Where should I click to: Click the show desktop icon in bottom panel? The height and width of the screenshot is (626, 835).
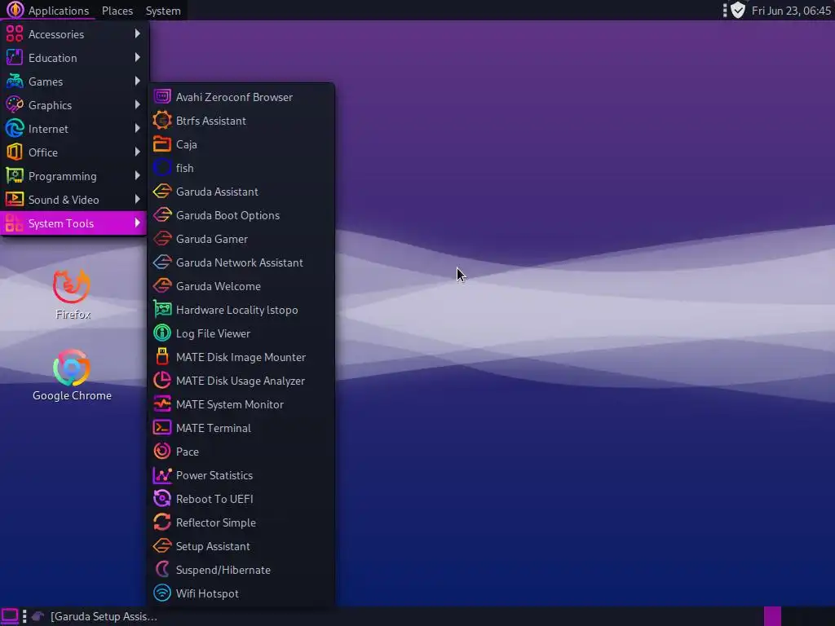[10, 616]
